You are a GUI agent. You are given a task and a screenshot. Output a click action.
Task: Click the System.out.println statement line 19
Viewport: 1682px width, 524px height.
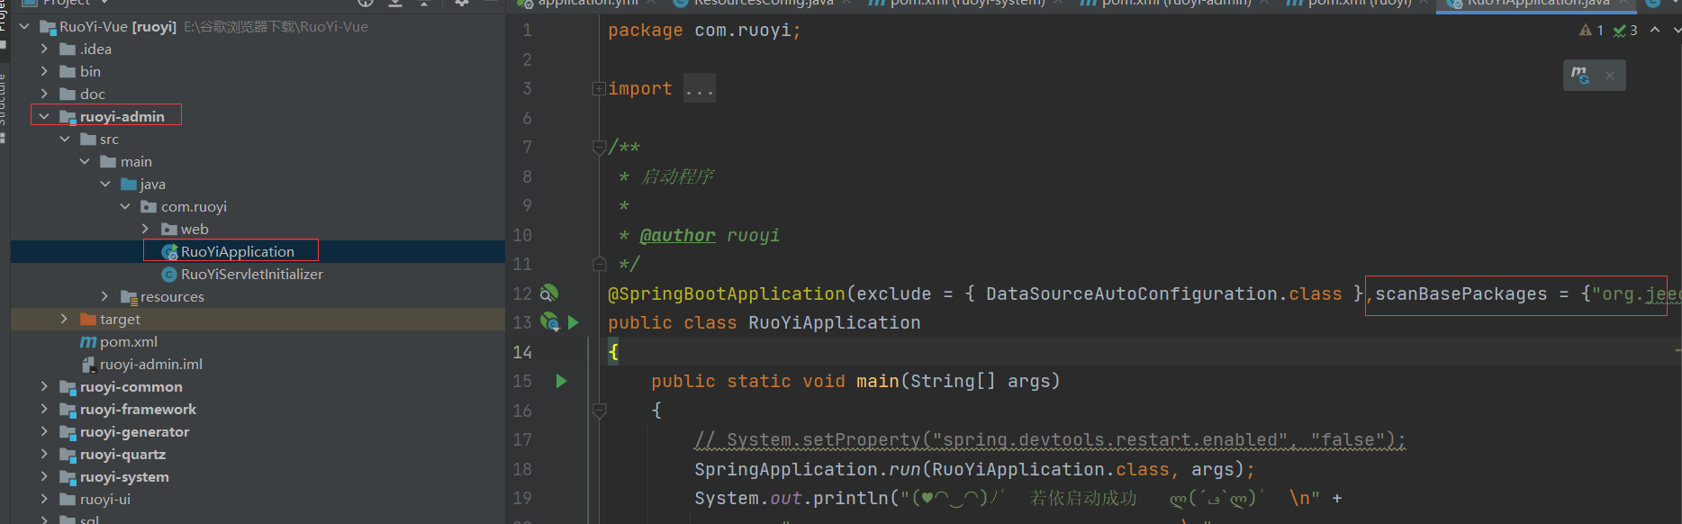[1017, 498]
